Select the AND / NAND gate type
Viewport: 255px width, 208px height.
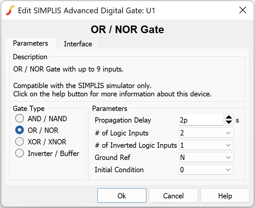coord(41,119)
